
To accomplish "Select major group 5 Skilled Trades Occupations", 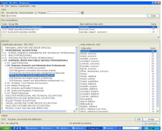I will [x=19, y=100].
